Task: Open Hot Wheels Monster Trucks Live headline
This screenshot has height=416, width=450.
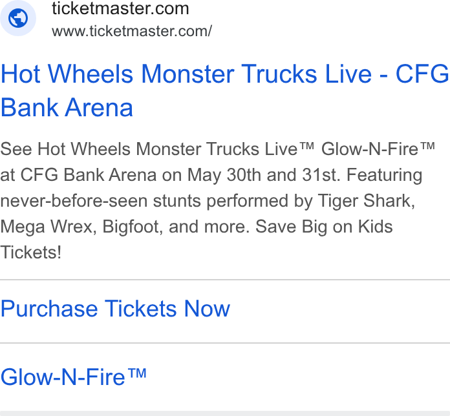Action: click(225, 90)
